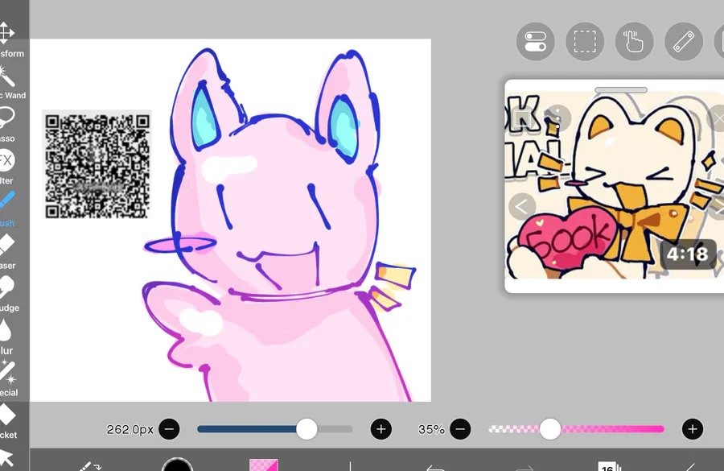The width and height of the screenshot is (724, 471).
Task: Select the Lasso tool
Action: 7,124
